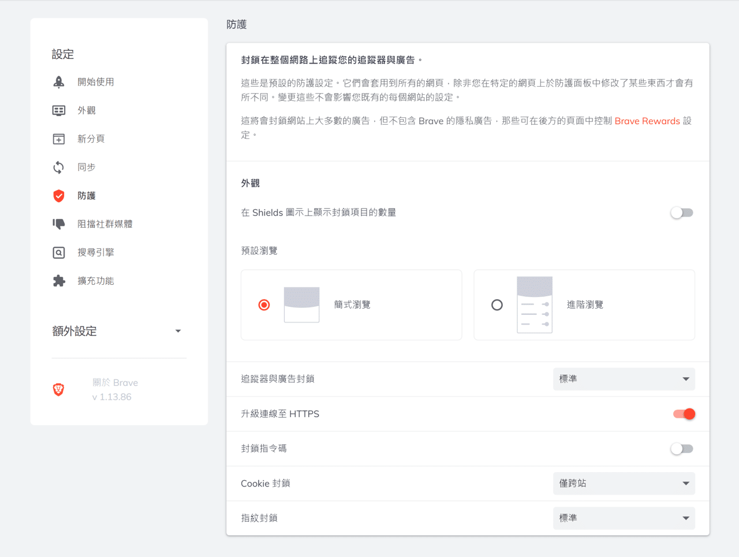Click the sync arrows icon beside 同步
The image size is (739, 557).
59,168
